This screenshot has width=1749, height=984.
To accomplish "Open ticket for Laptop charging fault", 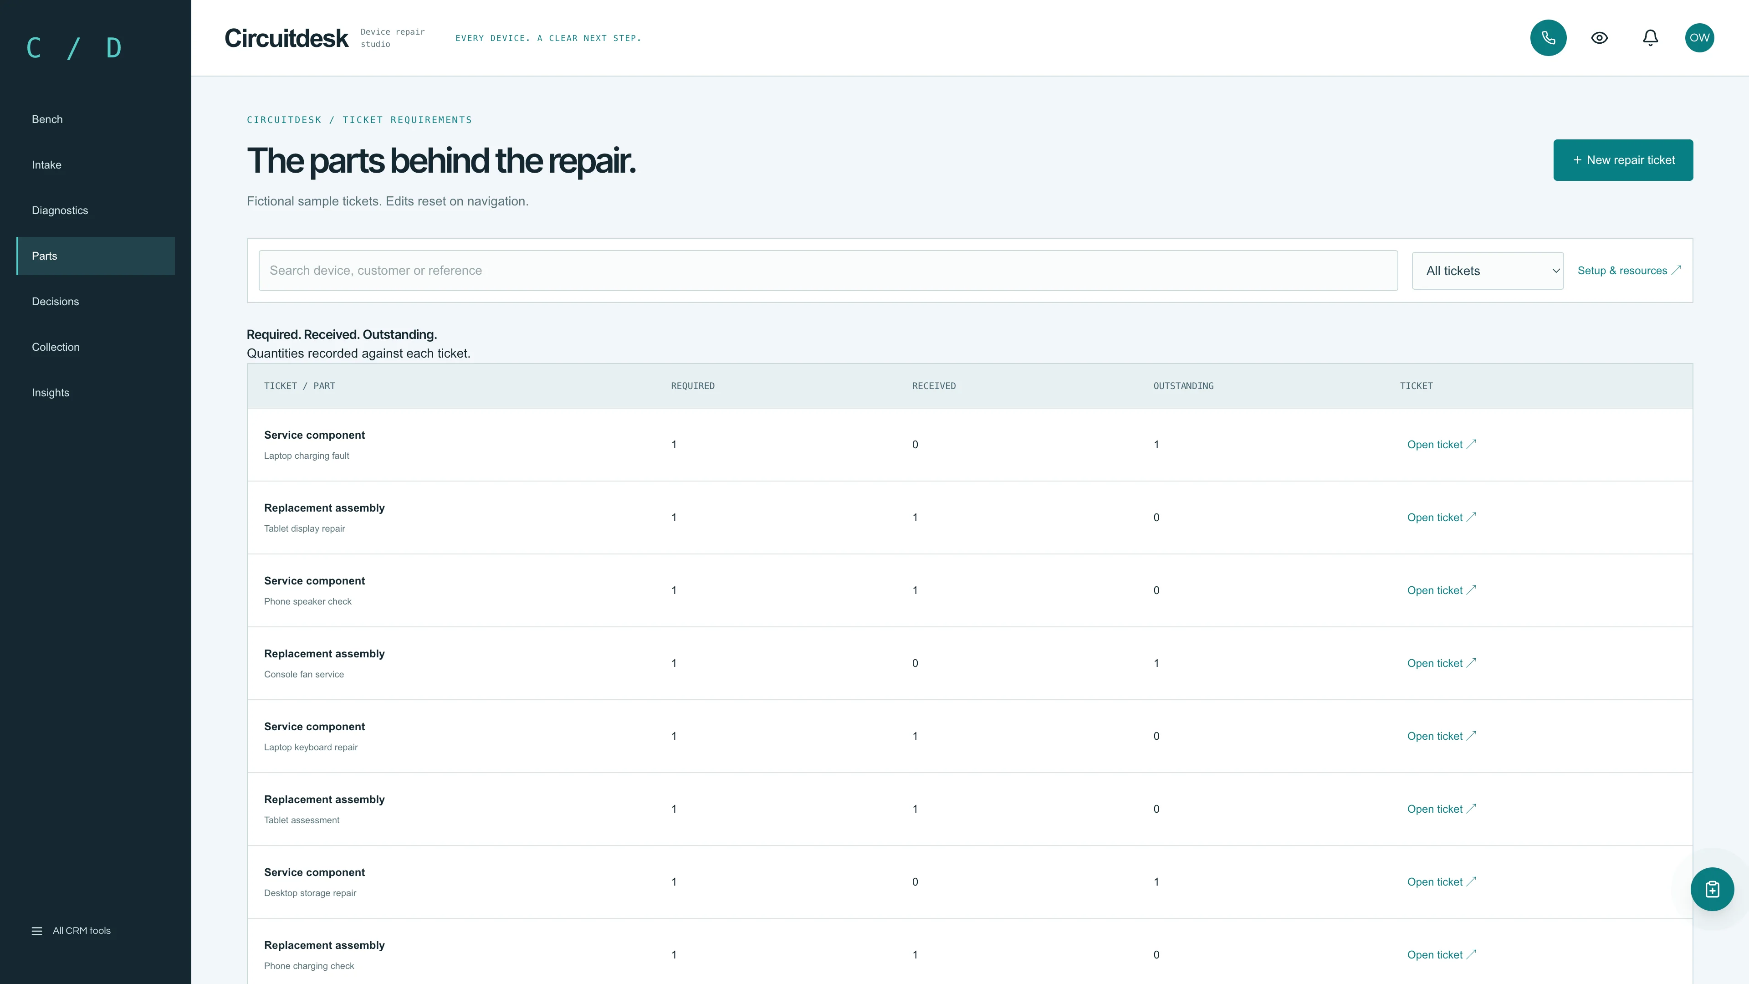I will pyautogui.click(x=1441, y=445).
